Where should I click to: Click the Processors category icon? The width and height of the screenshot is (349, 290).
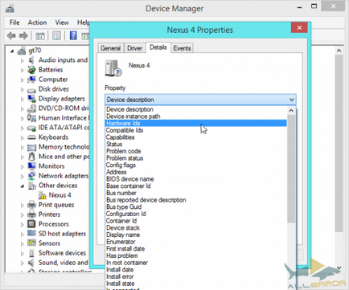tap(31, 224)
